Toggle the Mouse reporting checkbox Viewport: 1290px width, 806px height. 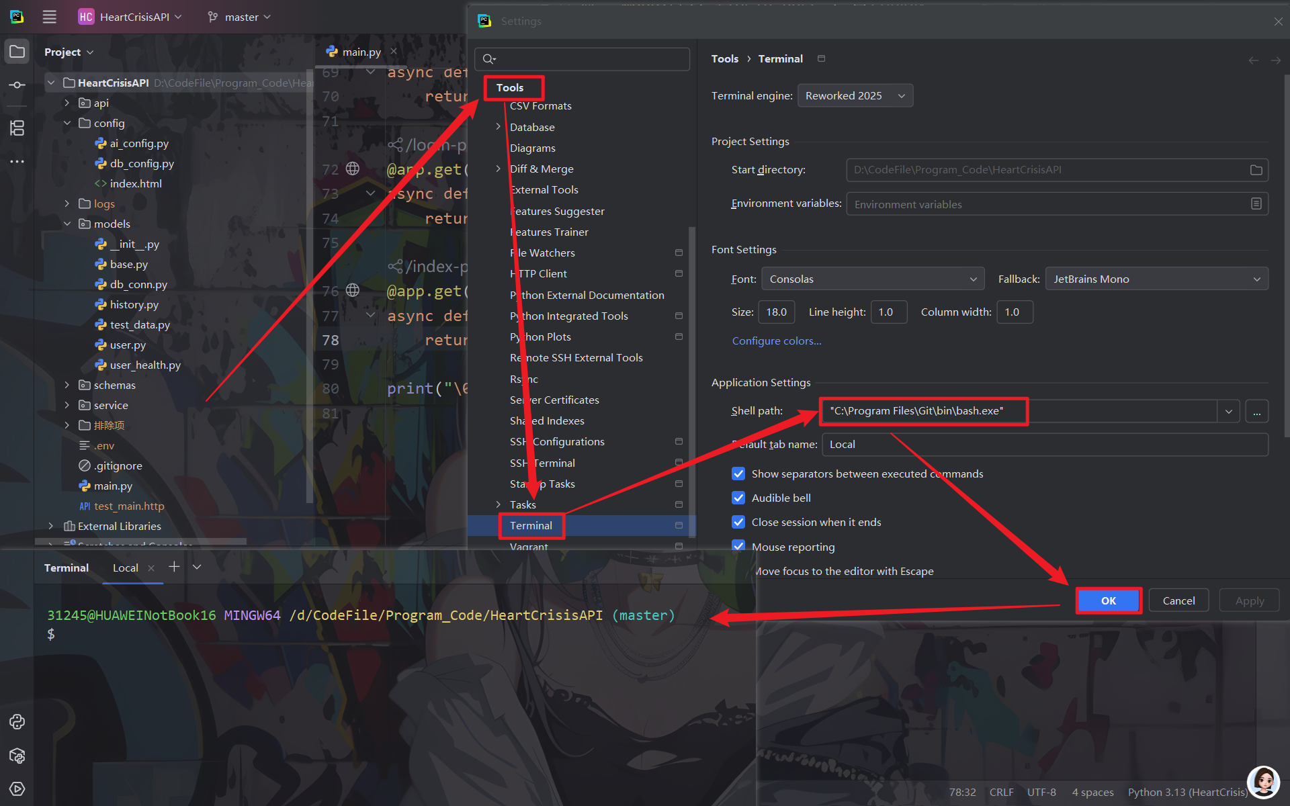click(x=738, y=546)
